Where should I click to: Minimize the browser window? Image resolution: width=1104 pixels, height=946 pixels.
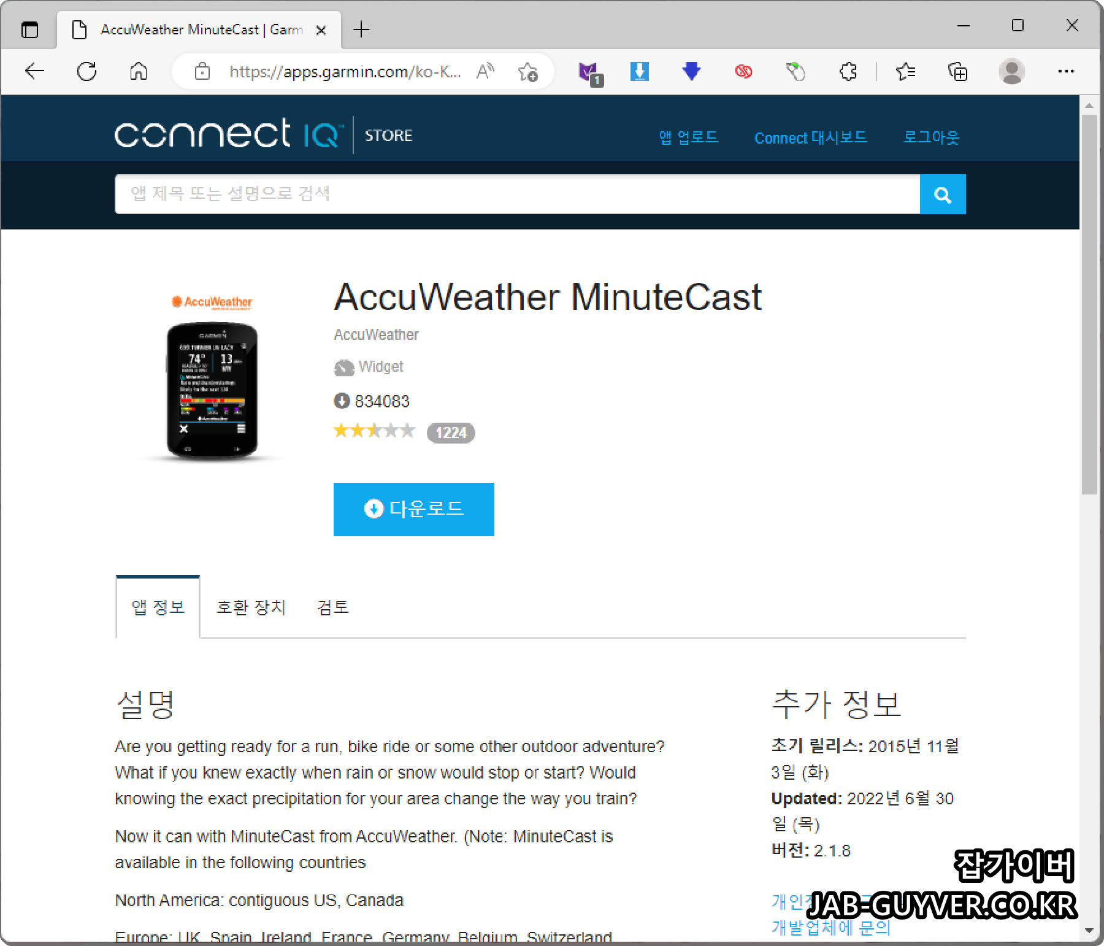(964, 26)
